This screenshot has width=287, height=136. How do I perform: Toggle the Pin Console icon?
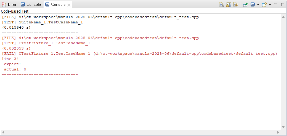[x=245, y=5]
